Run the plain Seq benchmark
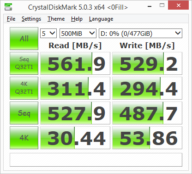The width and height of the screenshot is (192, 174). [x=24, y=113]
